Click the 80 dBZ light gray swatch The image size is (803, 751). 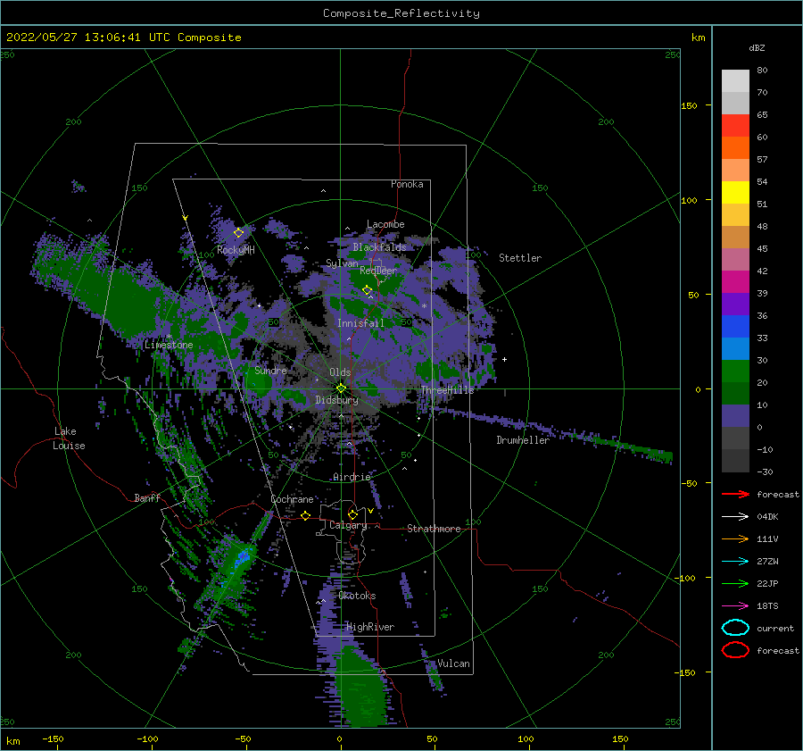[x=735, y=81]
